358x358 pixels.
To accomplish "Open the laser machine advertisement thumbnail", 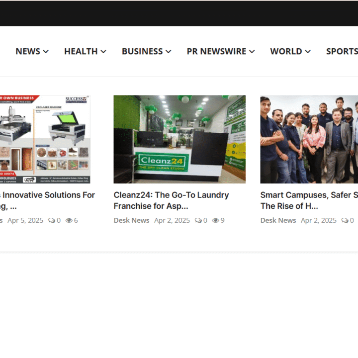I will tap(45, 139).
